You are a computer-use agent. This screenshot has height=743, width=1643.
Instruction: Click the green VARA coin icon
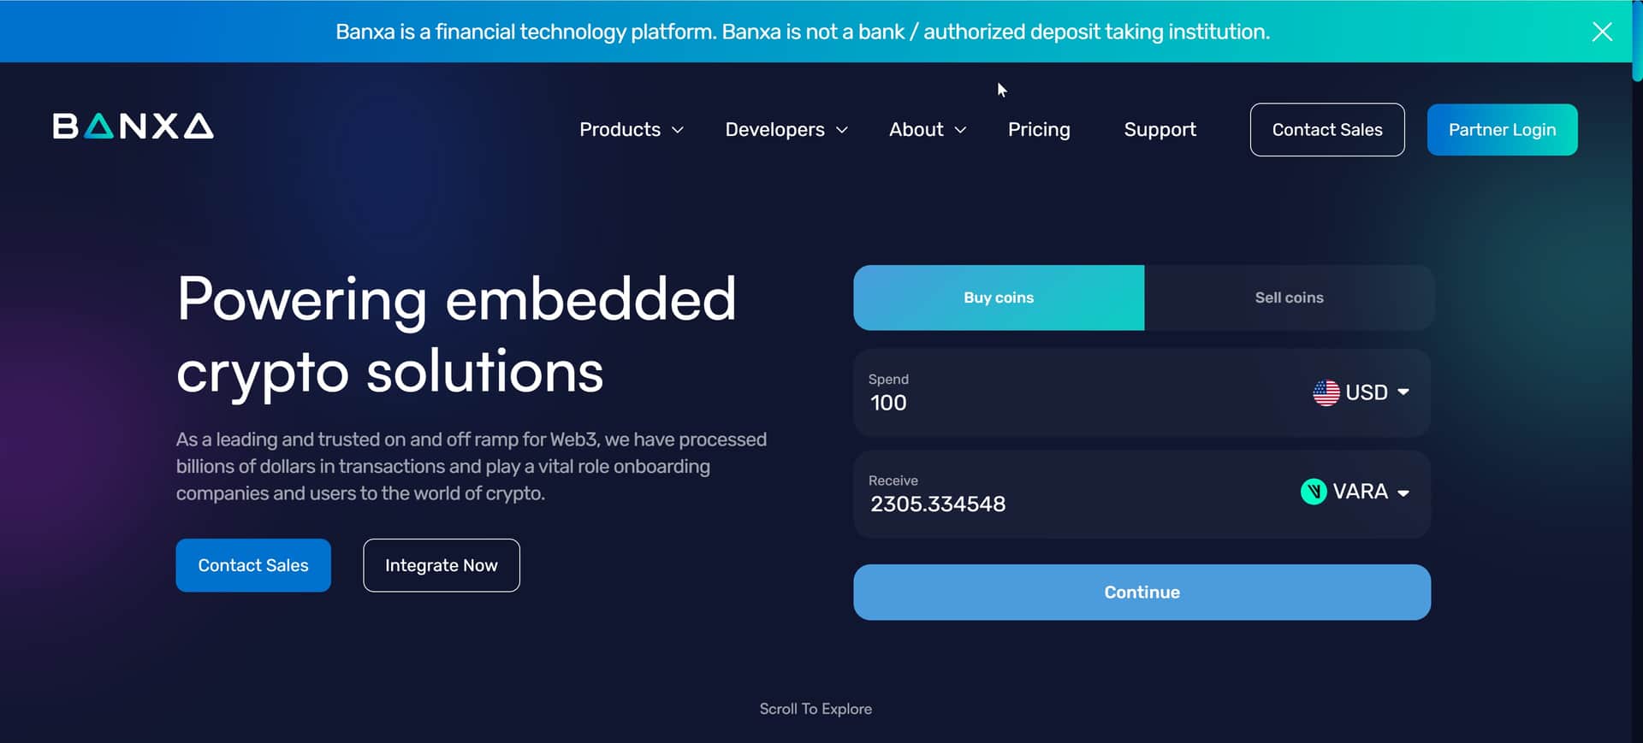coord(1313,492)
